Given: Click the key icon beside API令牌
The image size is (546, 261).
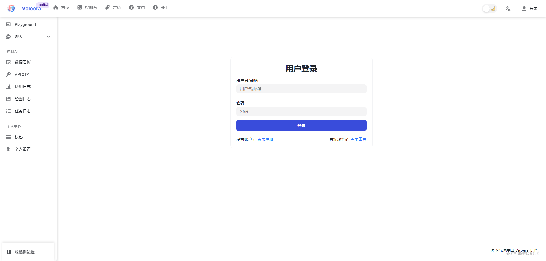Looking at the screenshot, I should 8,74.
